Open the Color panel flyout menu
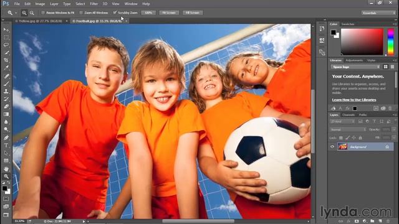Image resolution: width=399 pixels, height=224 pixels. point(395,24)
